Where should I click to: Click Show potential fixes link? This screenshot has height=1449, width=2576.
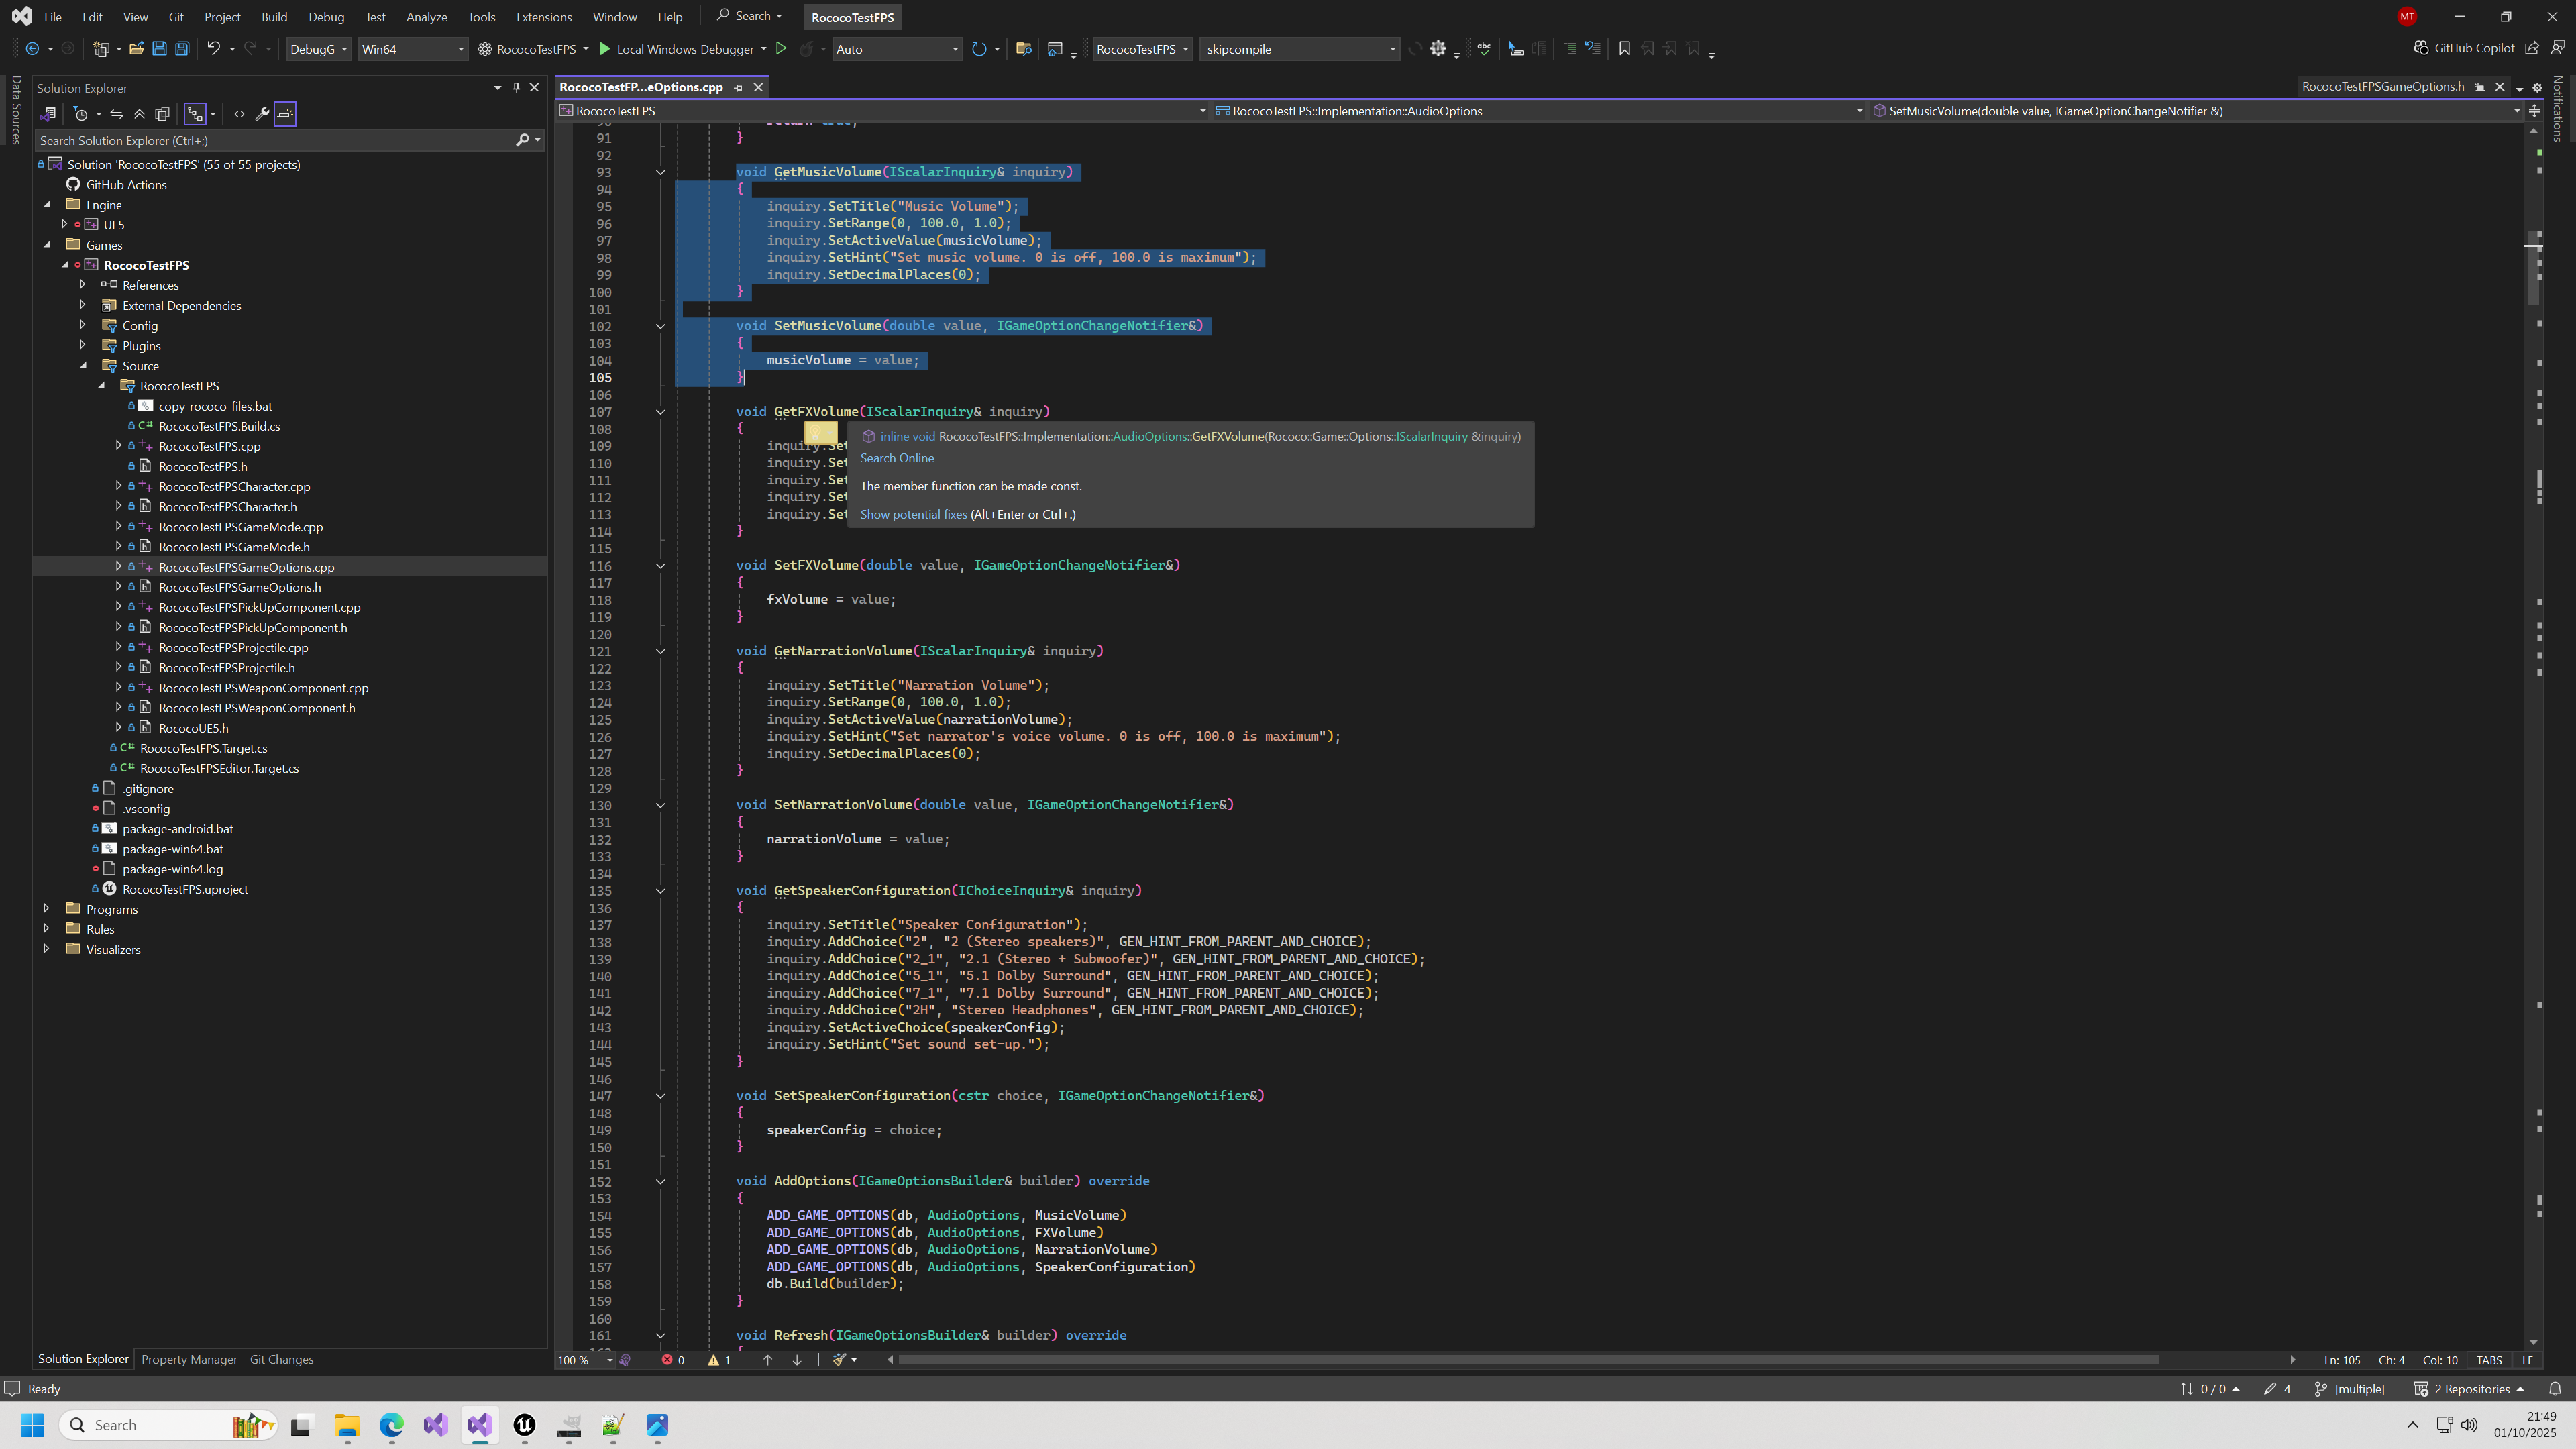[913, 514]
